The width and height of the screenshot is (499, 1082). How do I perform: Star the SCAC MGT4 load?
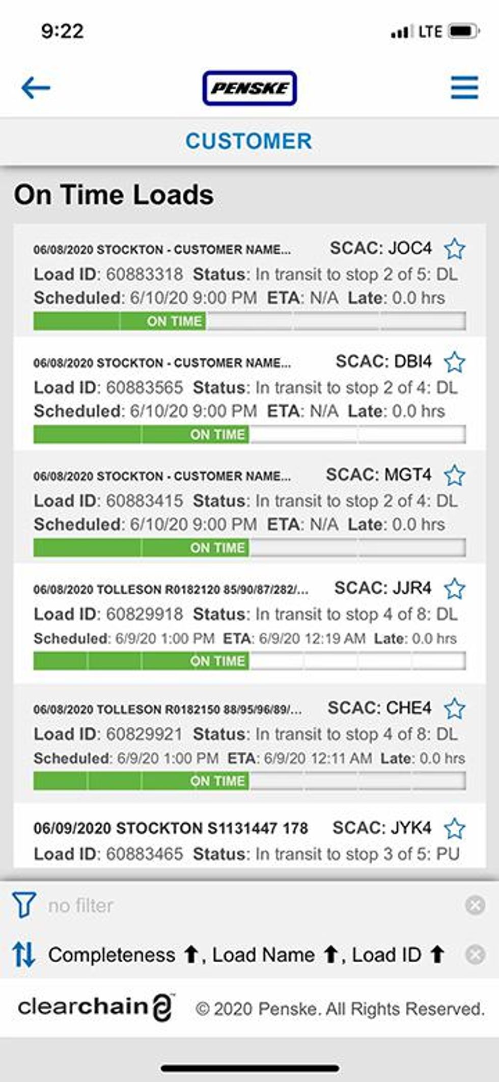(454, 476)
